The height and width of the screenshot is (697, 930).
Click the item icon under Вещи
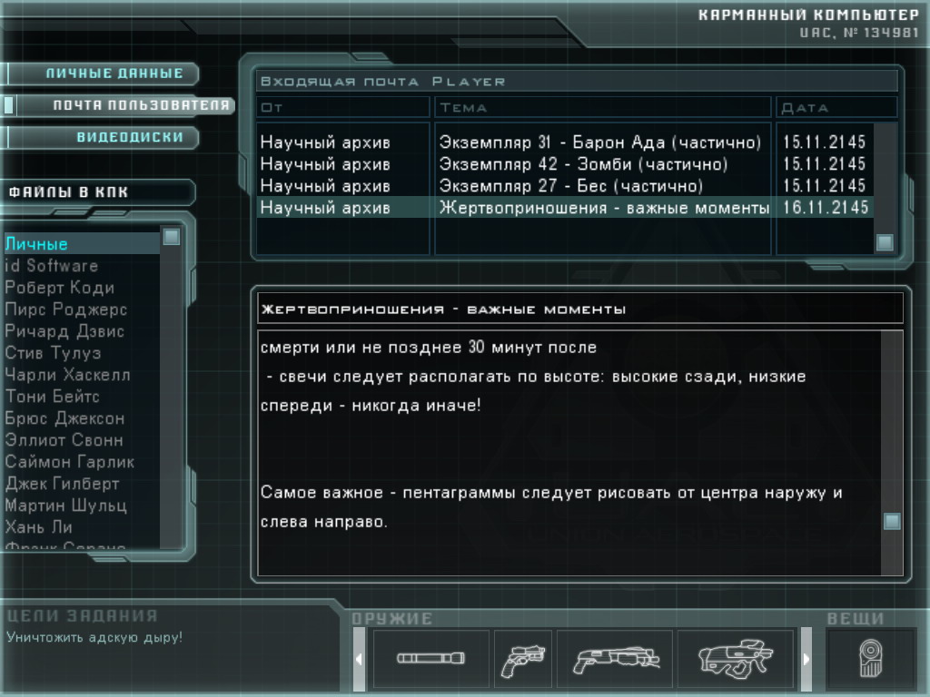(x=870, y=658)
